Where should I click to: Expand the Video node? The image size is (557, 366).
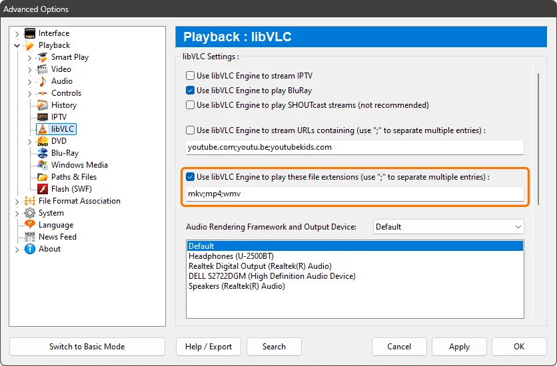(x=30, y=70)
